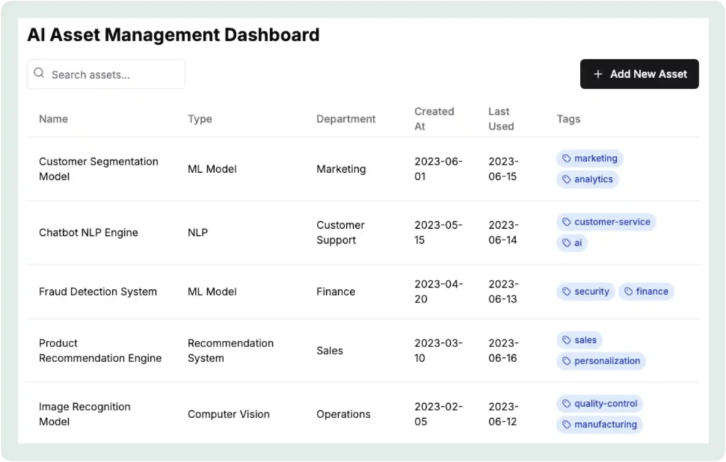Viewport: 726px width, 462px height.
Task: Open the Fraud Detection System asset
Action: 98,291
